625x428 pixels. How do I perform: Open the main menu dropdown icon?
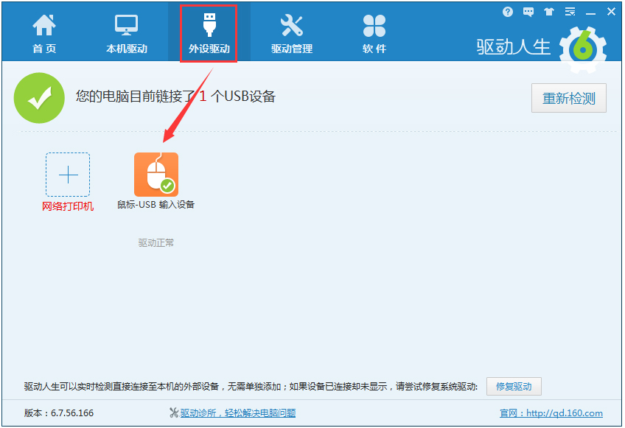coord(570,12)
